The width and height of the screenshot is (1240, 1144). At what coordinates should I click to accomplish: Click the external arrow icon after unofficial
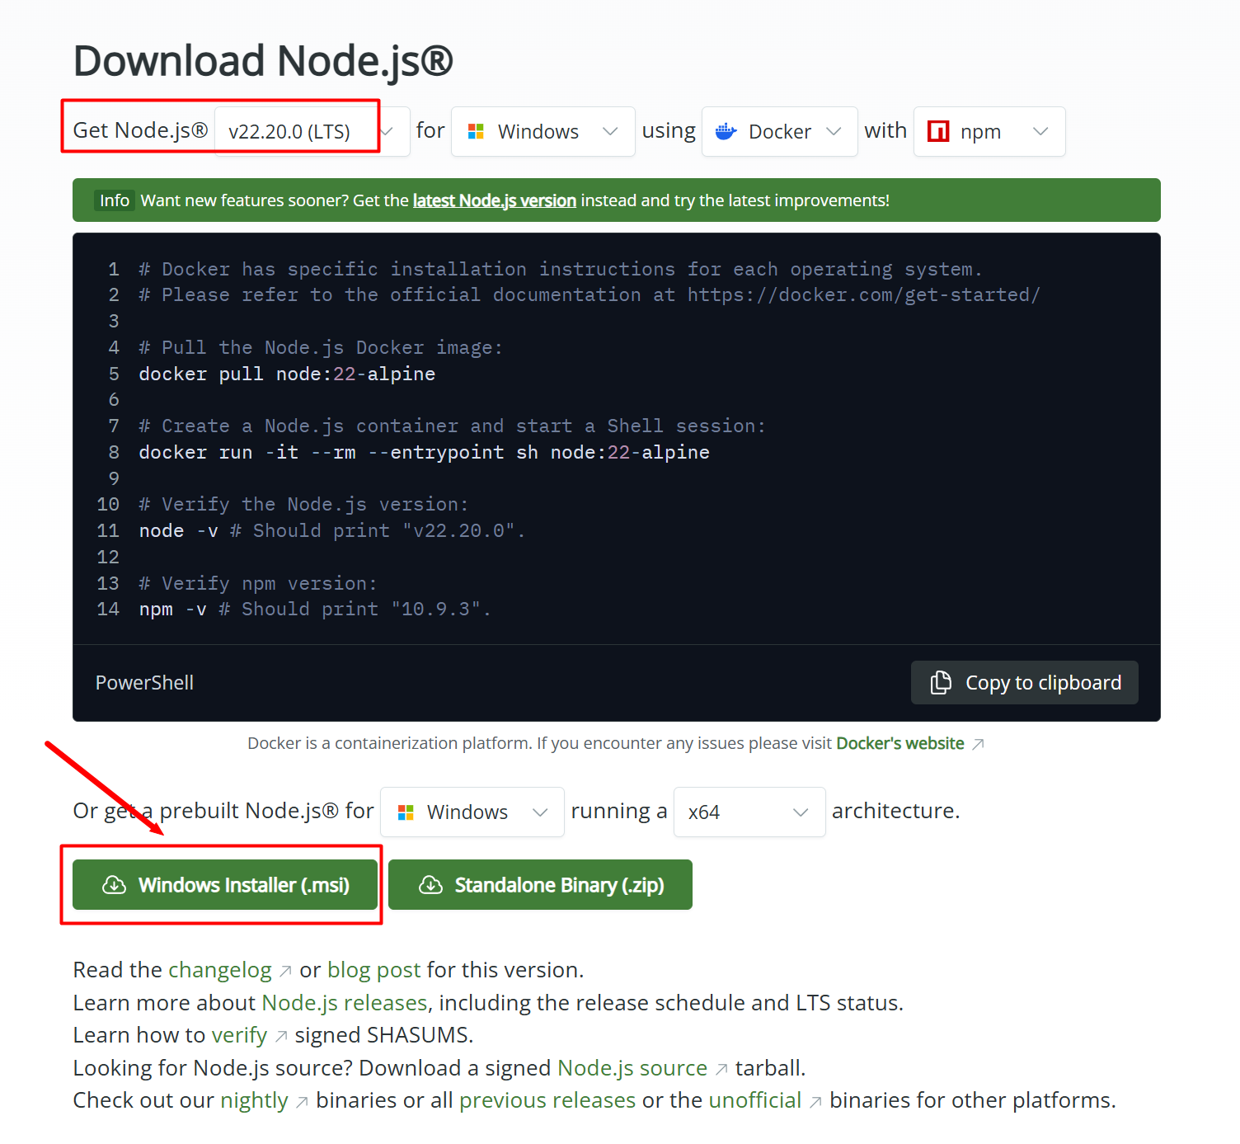815,1102
